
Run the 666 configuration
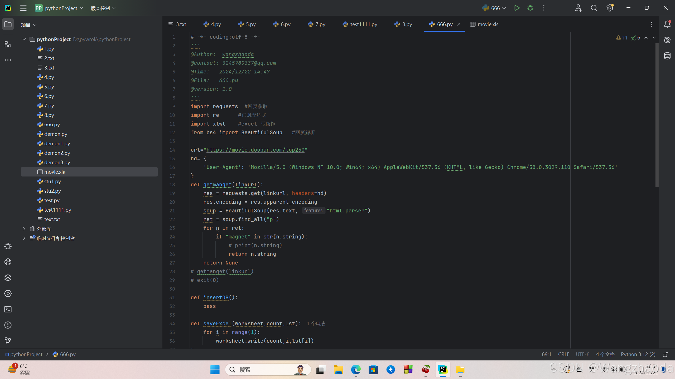point(517,8)
